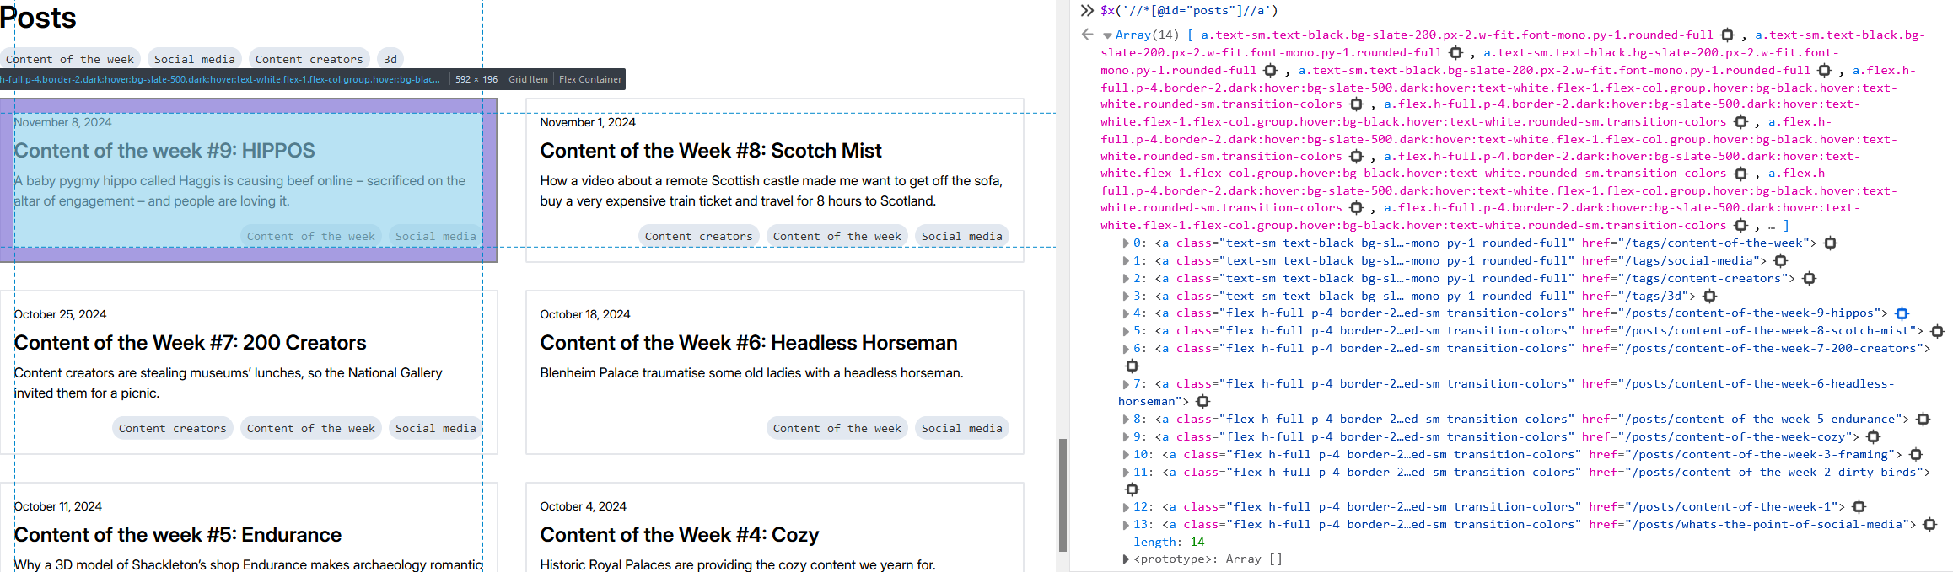Click inspect-node icon beside the /tags/3d result
The height and width of the screenshot is (572, 1953).
coord(1709,297)
